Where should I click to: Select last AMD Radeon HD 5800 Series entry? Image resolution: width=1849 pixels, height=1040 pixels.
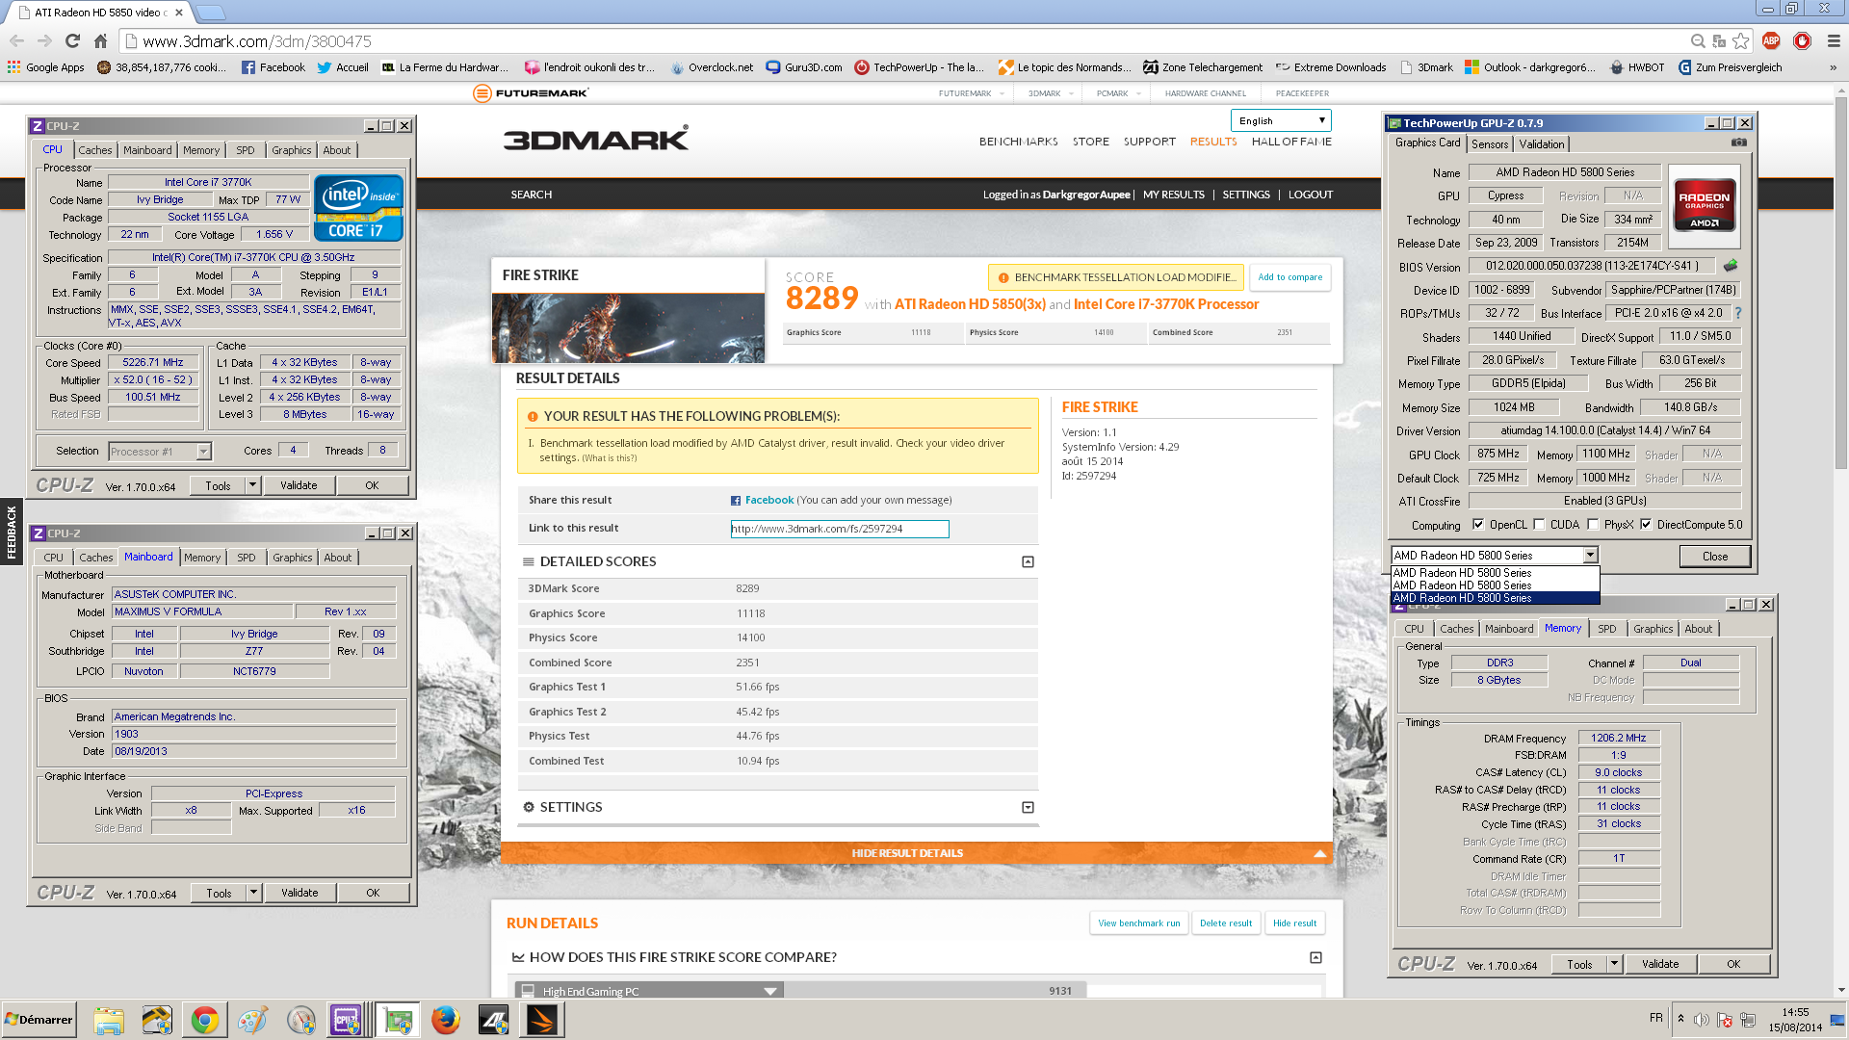click(1495, 598)
